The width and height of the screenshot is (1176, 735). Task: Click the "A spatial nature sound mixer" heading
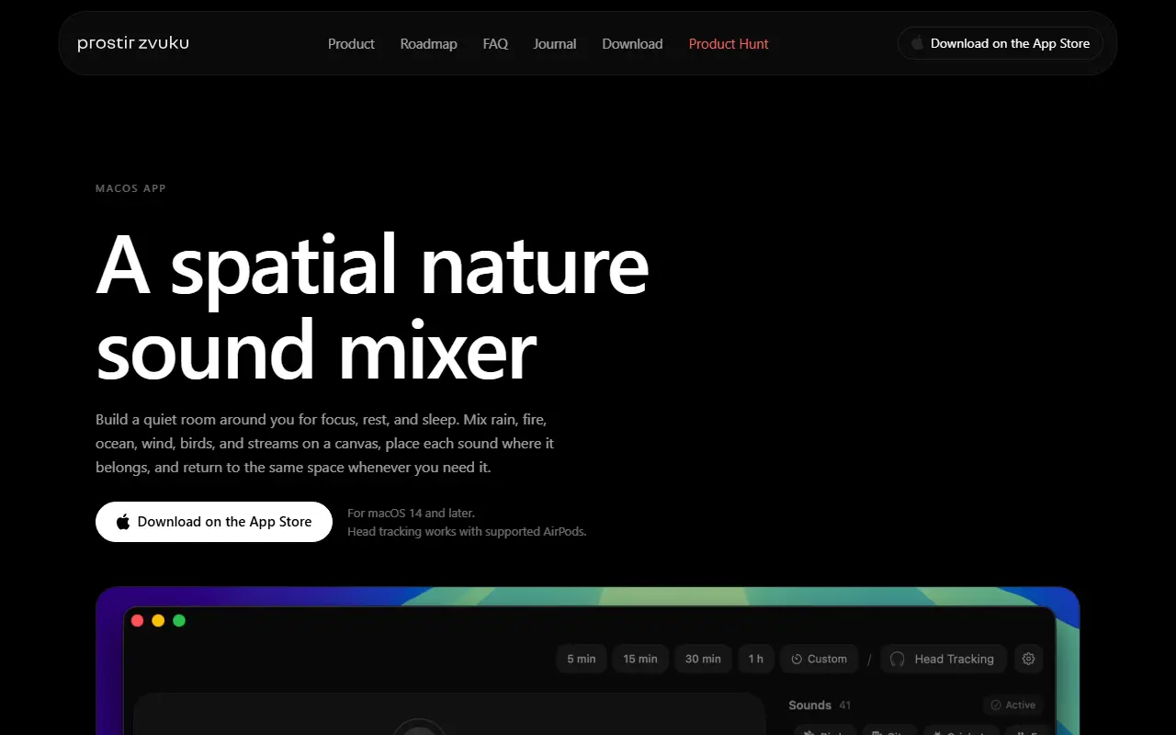[x=372, y=307]
